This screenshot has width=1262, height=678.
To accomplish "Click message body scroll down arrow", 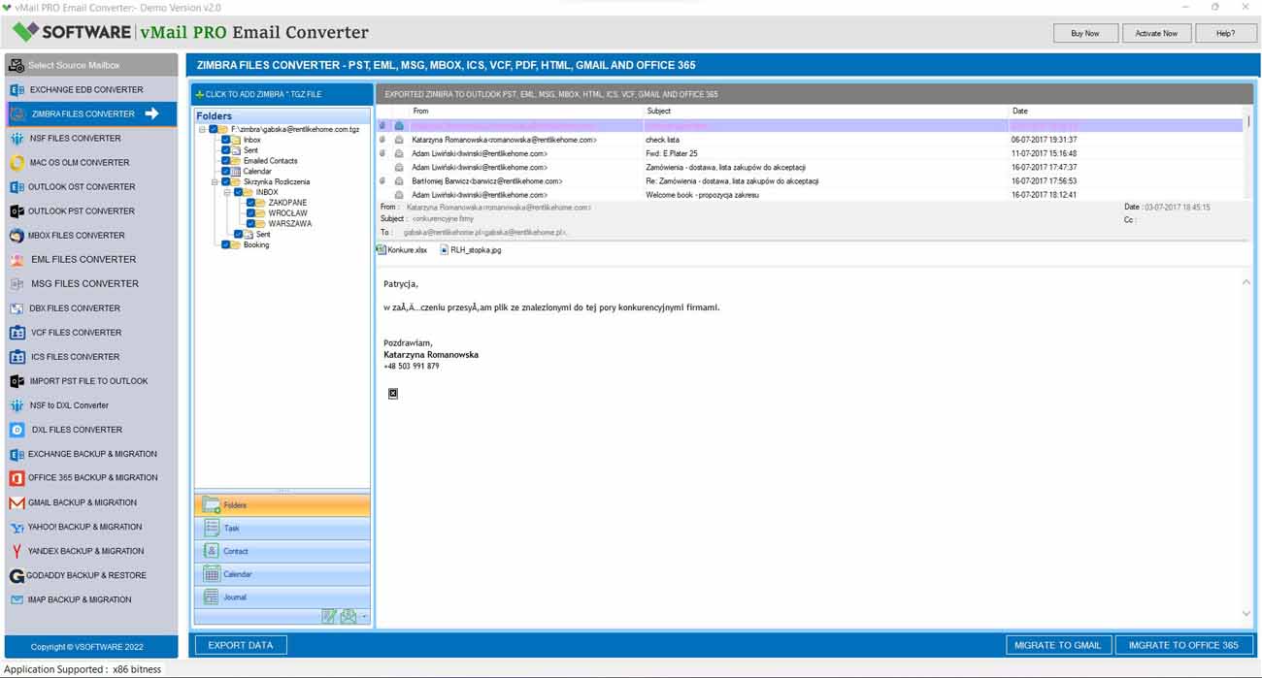I will pyautogui.click(x=1246, y=614).
